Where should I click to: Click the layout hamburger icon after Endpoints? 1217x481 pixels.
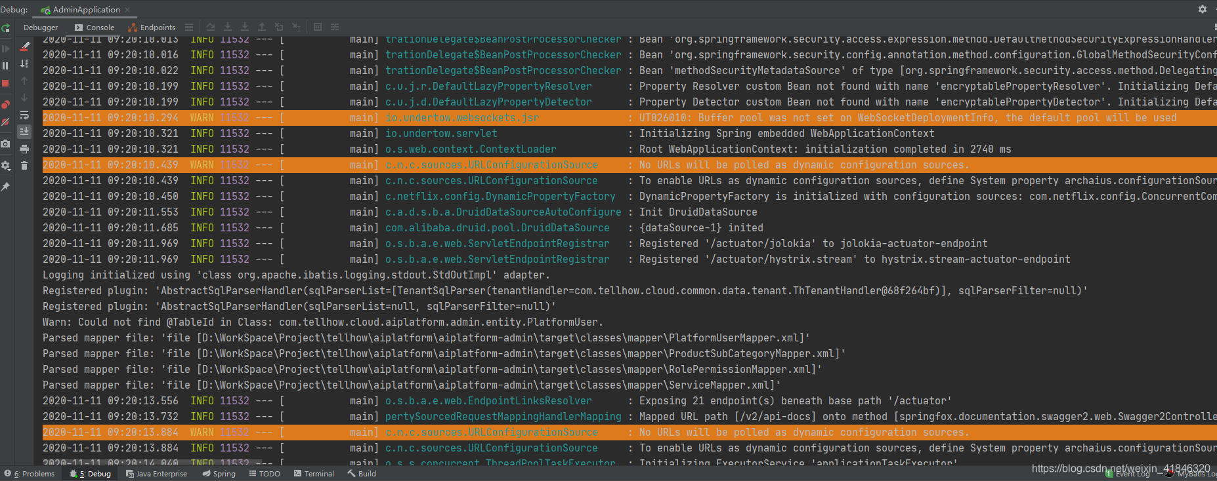pos(189,28)
